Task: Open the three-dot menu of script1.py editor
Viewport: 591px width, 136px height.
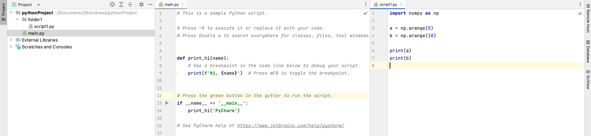Action: click(580, 4)
